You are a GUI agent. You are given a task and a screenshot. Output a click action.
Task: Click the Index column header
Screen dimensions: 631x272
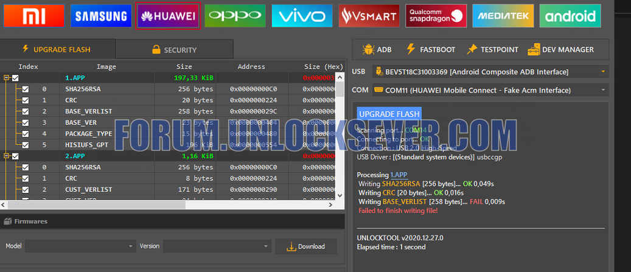click(28, 66)
